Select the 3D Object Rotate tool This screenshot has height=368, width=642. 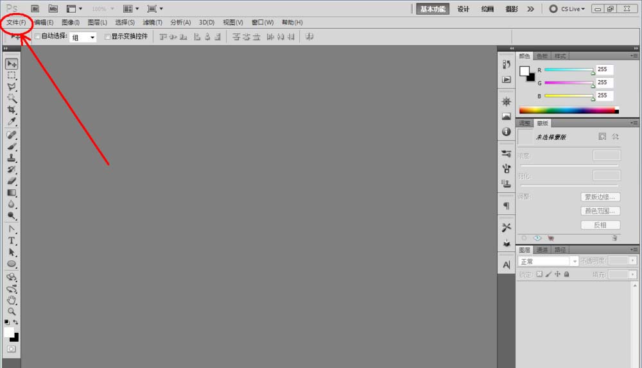tap(12, 277)
